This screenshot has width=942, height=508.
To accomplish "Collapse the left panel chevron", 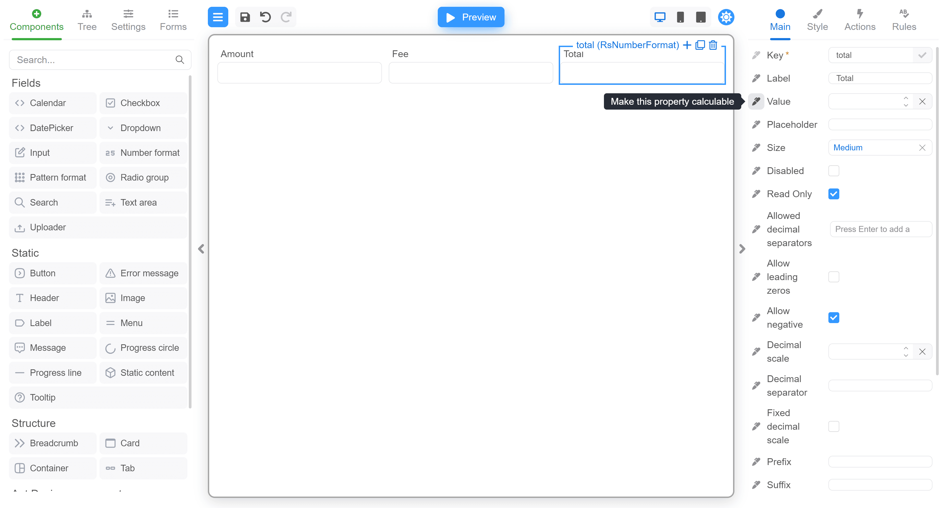I will 201,249.
